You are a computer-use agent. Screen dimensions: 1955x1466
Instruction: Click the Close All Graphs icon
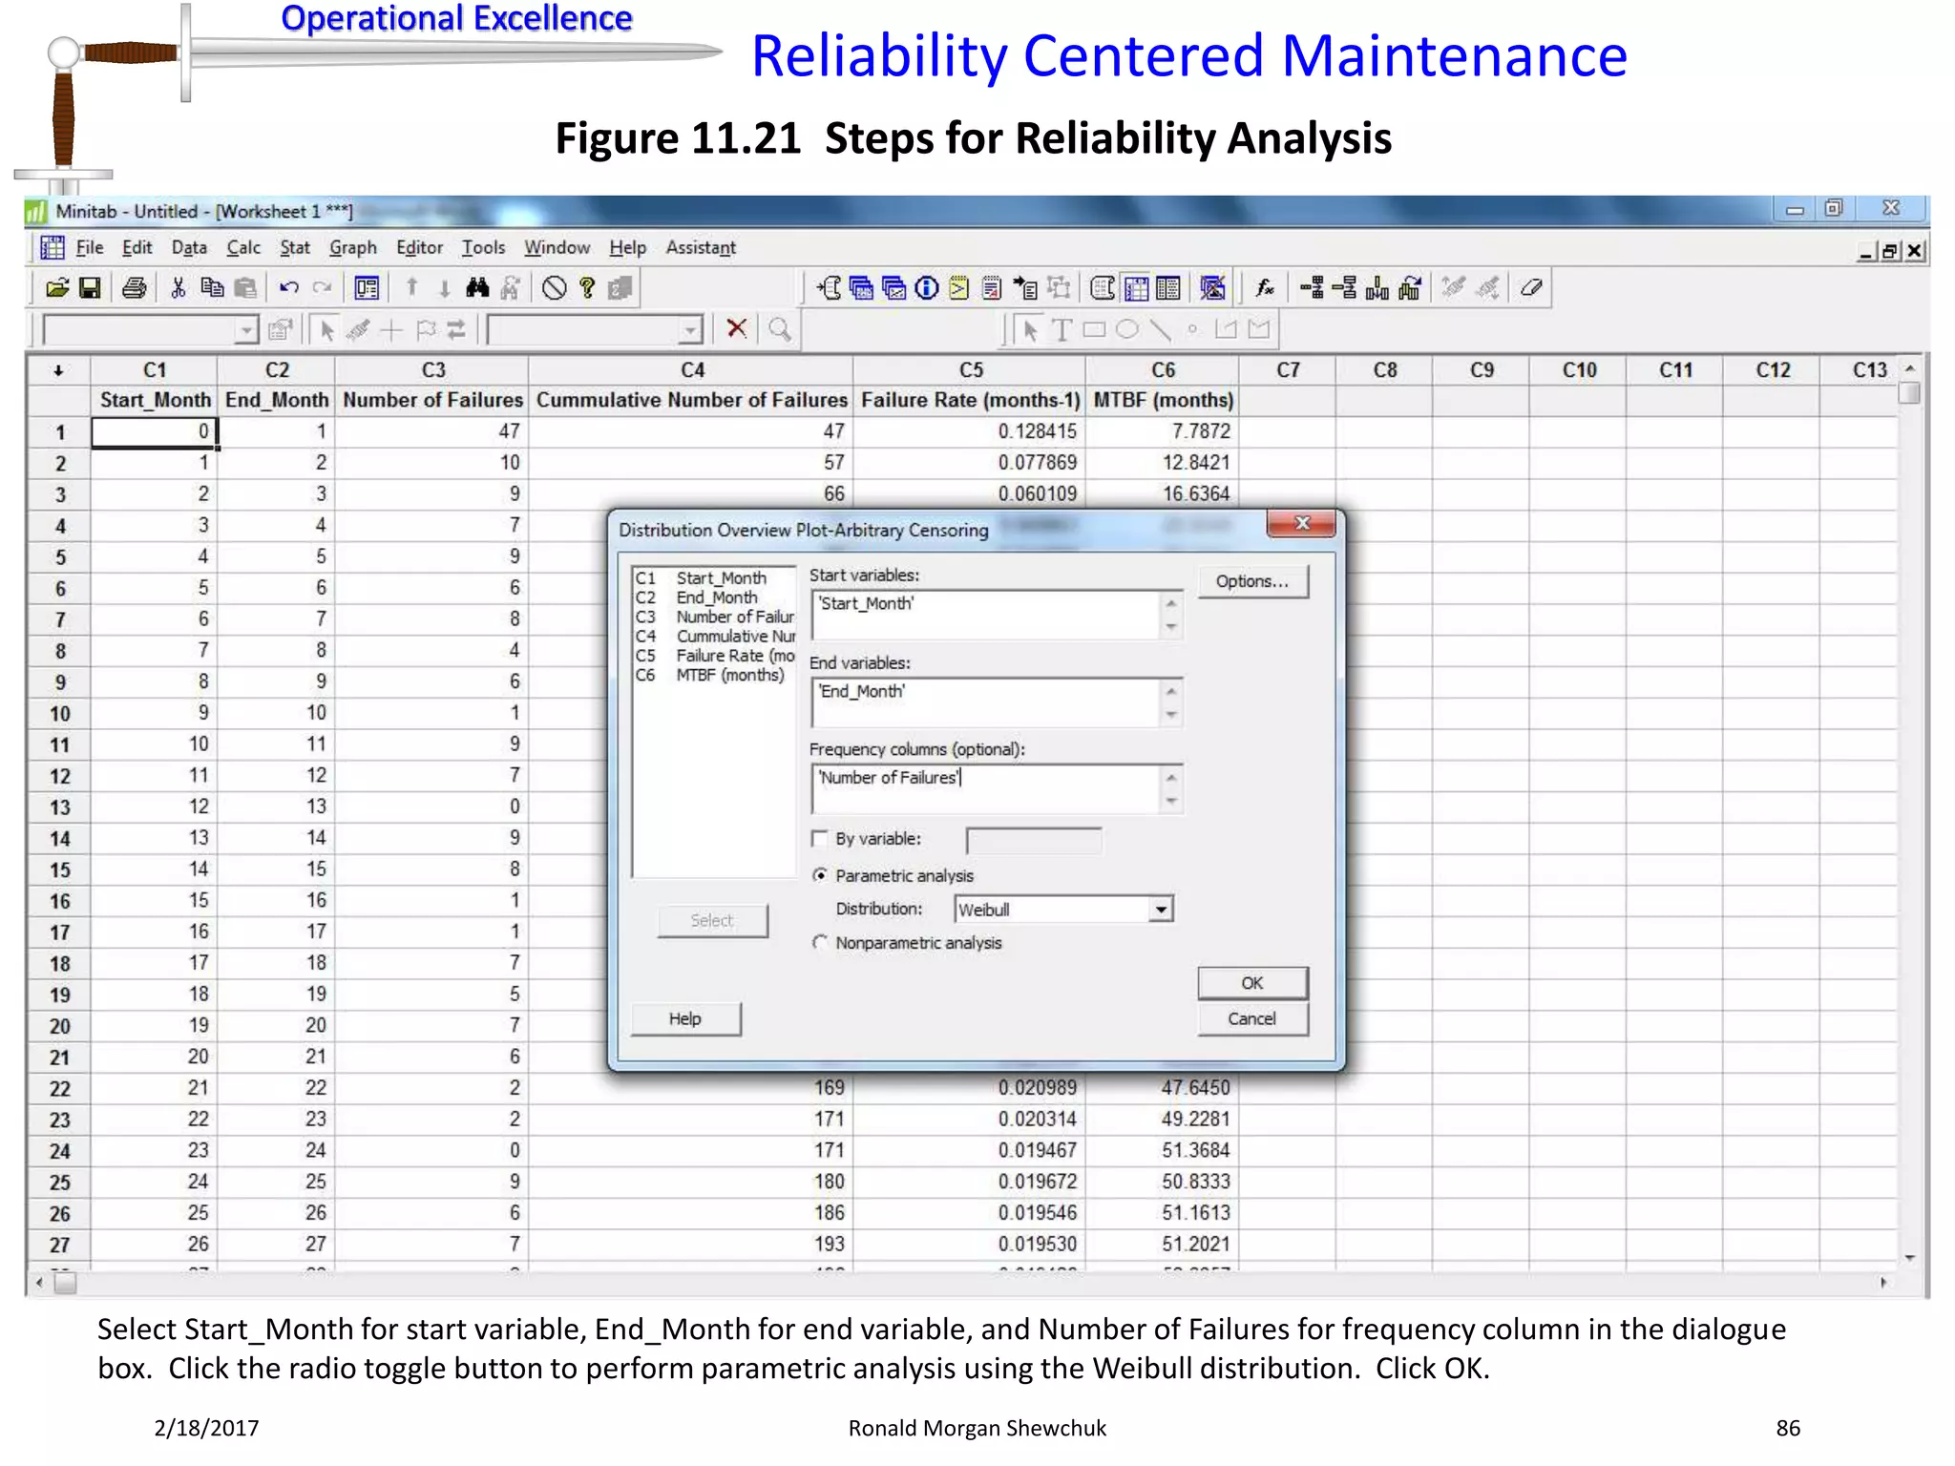tap(1212, 288)
